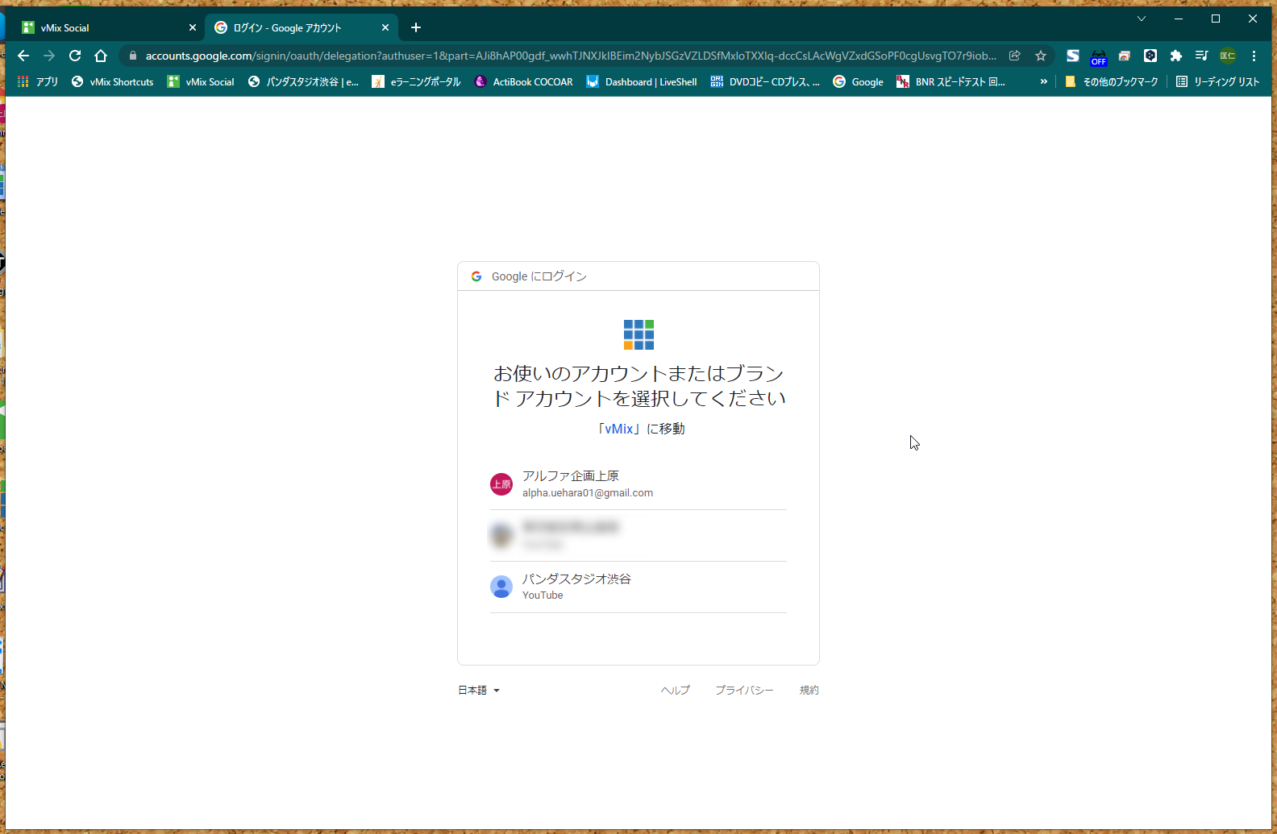Open the extension showing the OFF badge

1099,56
